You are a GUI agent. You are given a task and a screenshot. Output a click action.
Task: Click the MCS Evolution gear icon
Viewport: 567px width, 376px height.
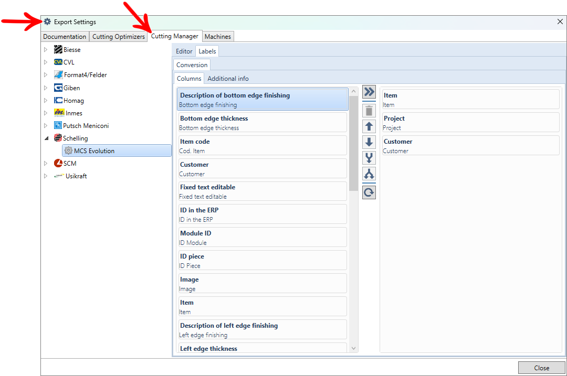point(68,151)
